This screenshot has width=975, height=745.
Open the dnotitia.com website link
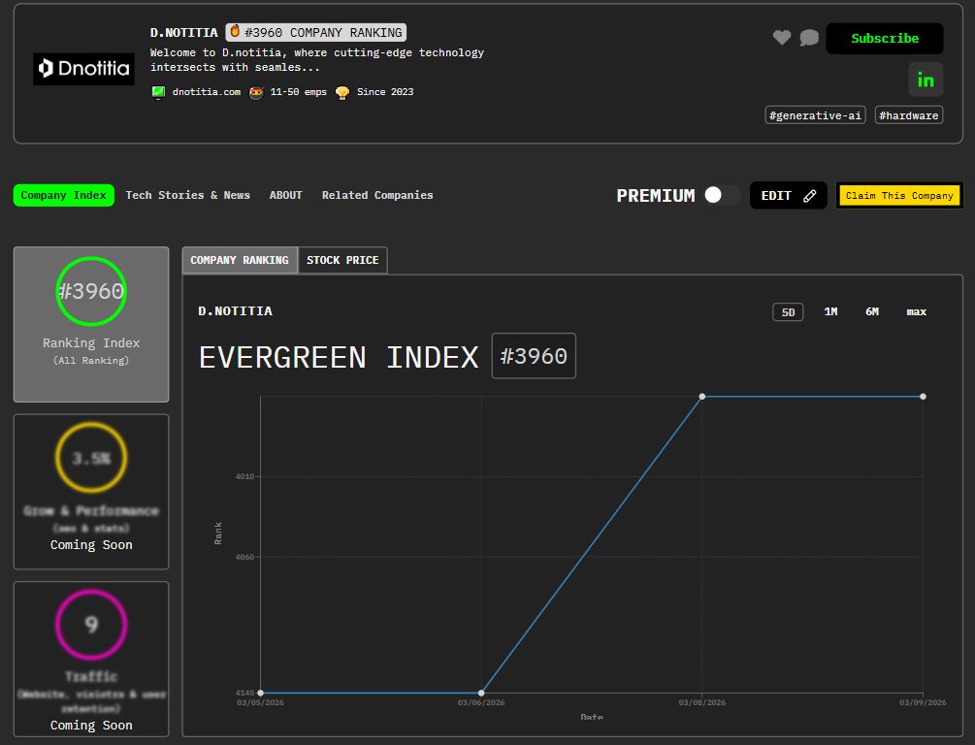click(206, 92)
